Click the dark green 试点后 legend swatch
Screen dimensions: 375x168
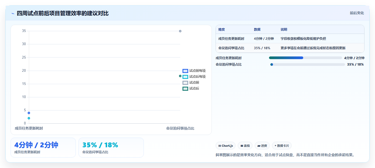pyautogui.click(x=185, y=89)
